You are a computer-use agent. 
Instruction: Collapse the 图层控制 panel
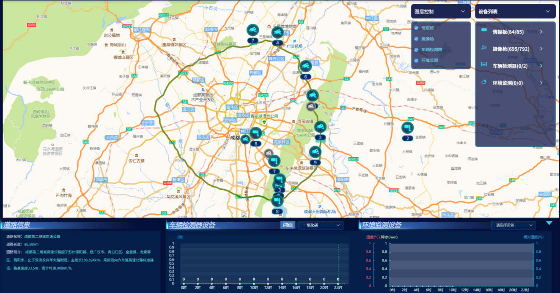point(463,12)
